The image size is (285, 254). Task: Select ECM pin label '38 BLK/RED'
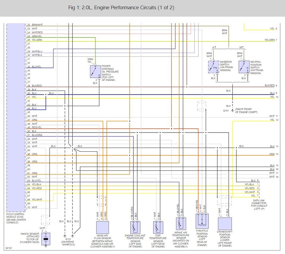35,86
